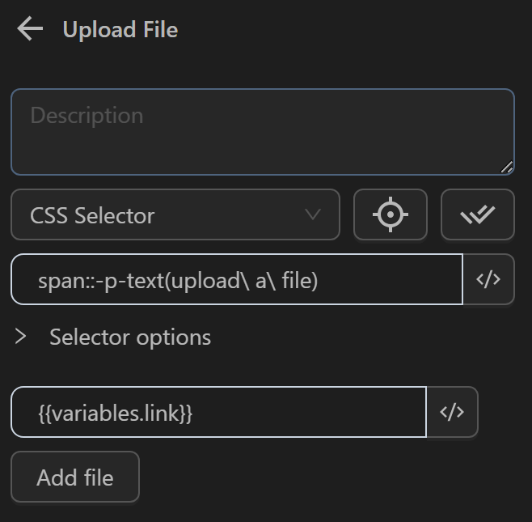Click the resize grip of the Description box
Viewport: 532px width, 522px height.
click(x=506, y=167)
